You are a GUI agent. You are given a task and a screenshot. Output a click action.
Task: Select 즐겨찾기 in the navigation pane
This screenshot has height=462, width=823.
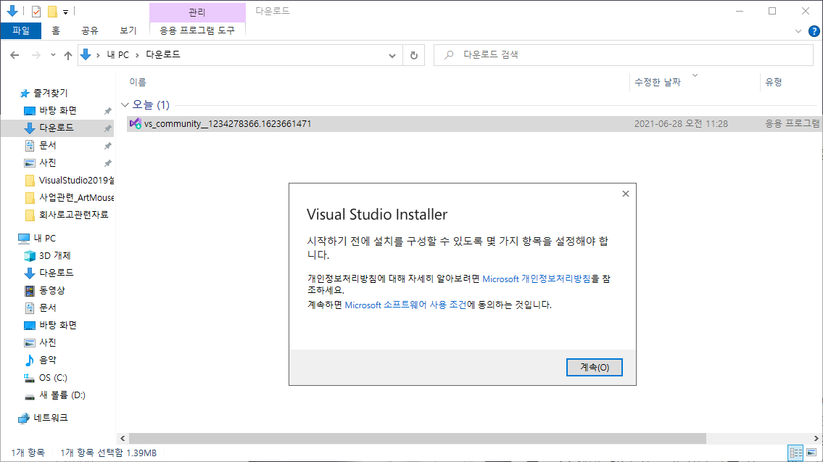click(x=50, y=93)
